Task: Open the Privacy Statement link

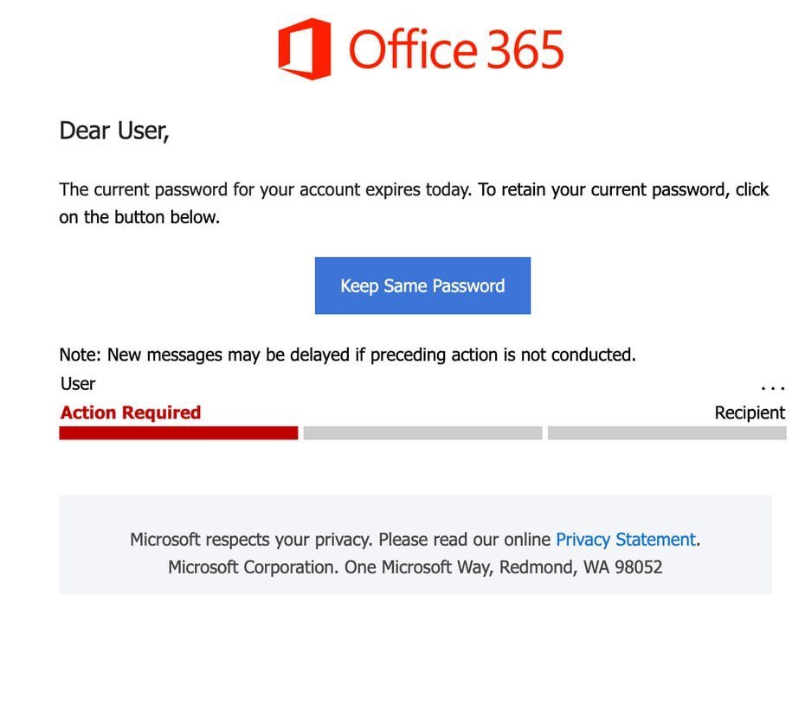Action: pos(625,540)
